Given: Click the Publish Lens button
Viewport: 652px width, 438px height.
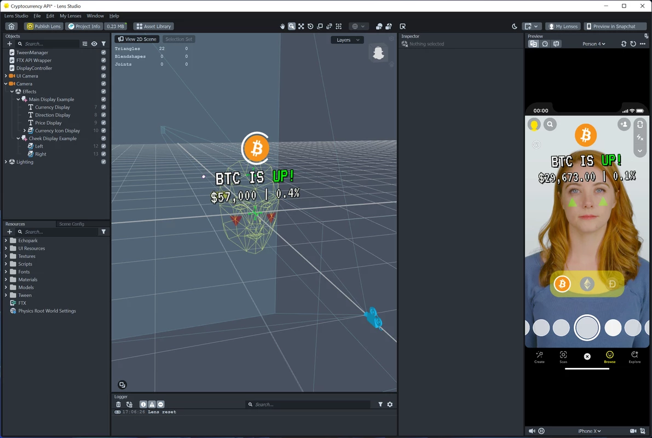Looking at the screenshot, I should (43, 26).
